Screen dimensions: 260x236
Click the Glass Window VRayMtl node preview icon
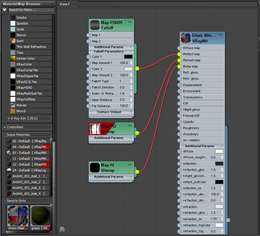coord(186,38)
